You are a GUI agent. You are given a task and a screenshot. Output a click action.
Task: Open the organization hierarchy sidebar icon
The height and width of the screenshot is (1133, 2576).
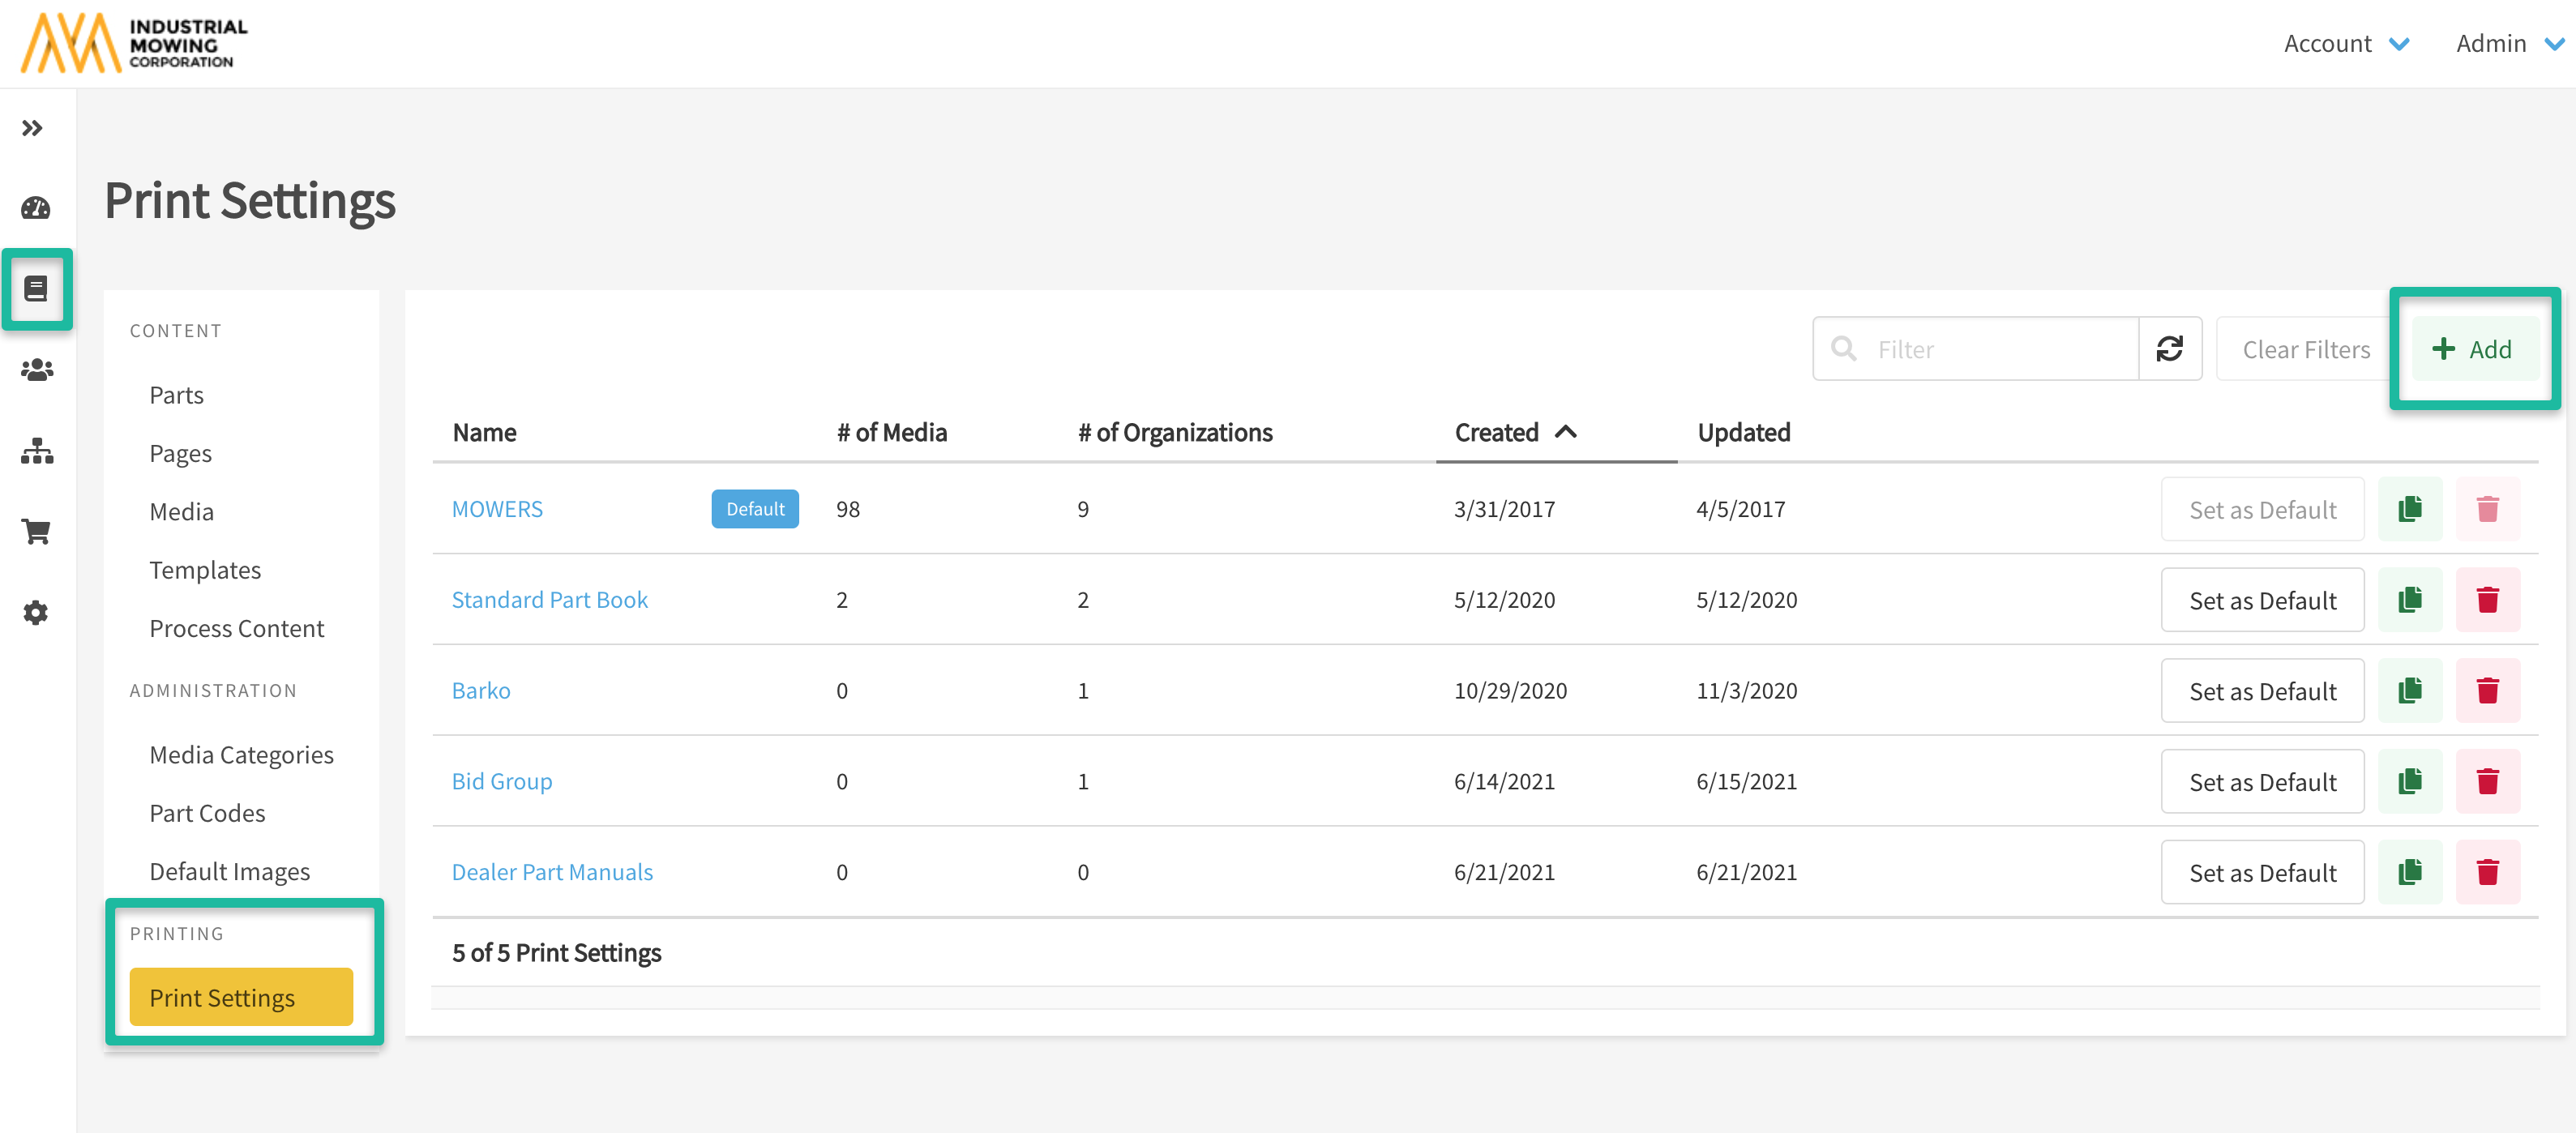(x=36, y=451)
